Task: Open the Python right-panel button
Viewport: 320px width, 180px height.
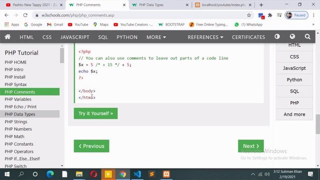Action: point(294,80)
